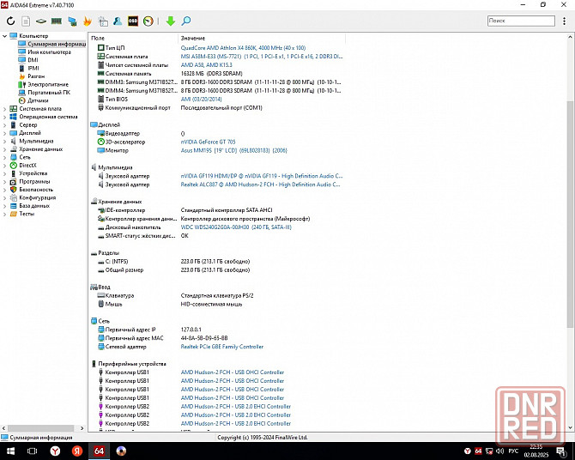
Task: Click inside the Поиск search field
Action: pos(521,21)
